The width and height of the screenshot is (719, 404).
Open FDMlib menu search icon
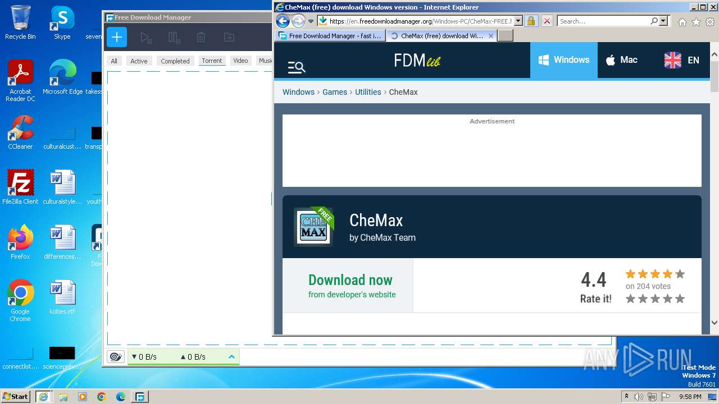pyautogui.click(x=297, y=67)
